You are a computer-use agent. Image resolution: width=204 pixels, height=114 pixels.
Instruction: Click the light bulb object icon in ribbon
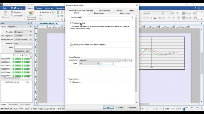point(62,12)
